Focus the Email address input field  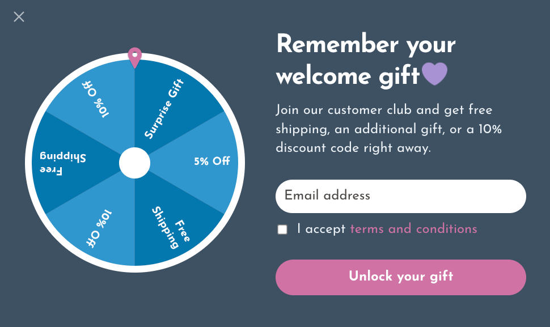[400, 196]
